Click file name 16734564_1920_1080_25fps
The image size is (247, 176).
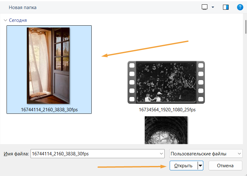[x=167, y=110]
